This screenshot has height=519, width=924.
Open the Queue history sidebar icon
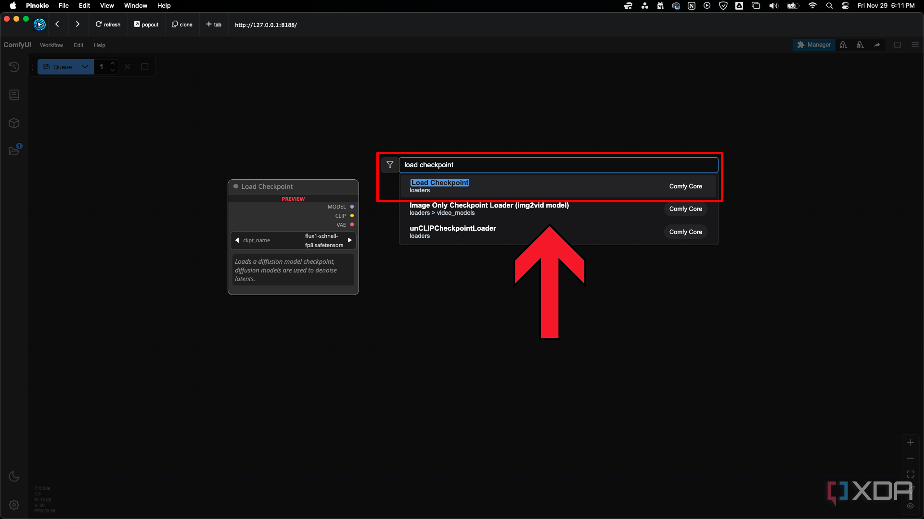[x=14, y=67]
